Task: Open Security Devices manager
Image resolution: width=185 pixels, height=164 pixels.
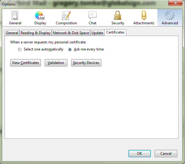Action: pyautogui.click(x=86, y=63)
